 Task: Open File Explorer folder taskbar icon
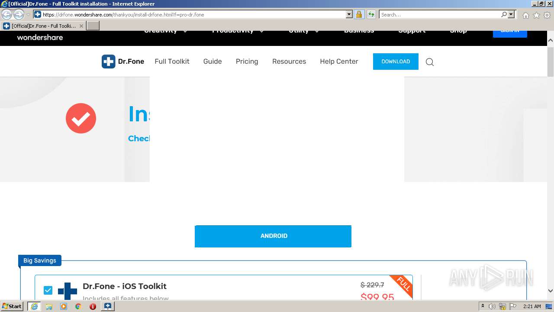[49, 306]
